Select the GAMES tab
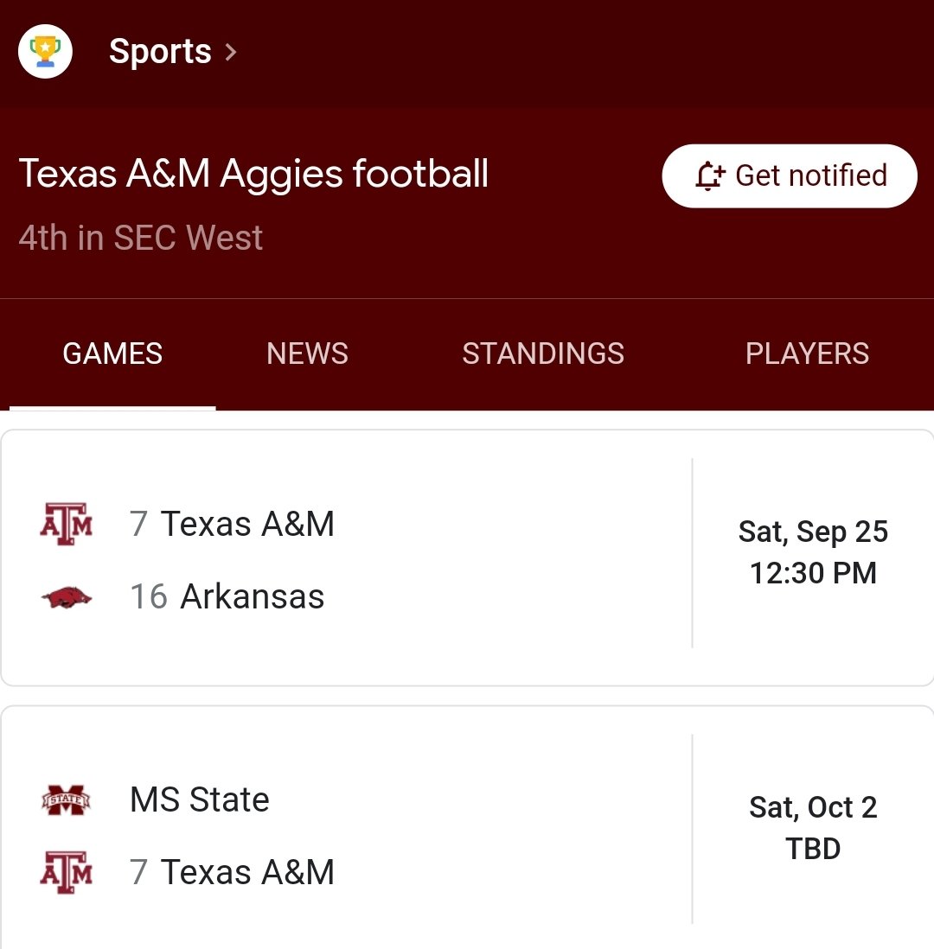 (112, 353)
